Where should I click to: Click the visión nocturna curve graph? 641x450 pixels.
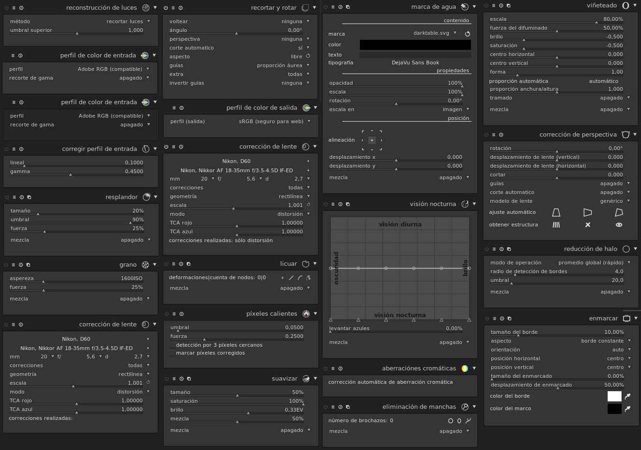point(400,269)
